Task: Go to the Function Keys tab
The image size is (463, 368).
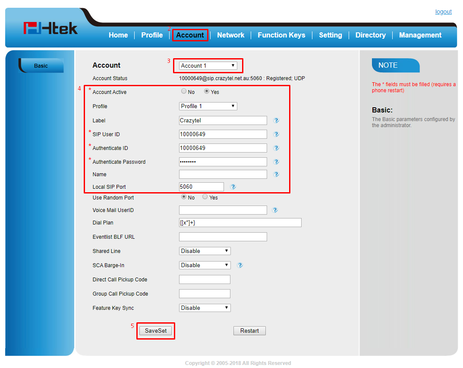Action: click(x=281, y=35)
